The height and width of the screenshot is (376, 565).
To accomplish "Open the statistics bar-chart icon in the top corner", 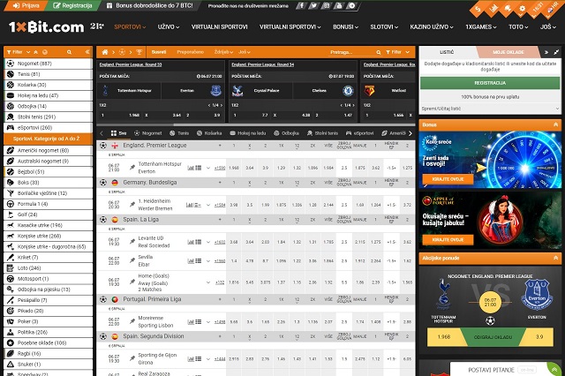I will pyautogui.click(x=493, y=8).
